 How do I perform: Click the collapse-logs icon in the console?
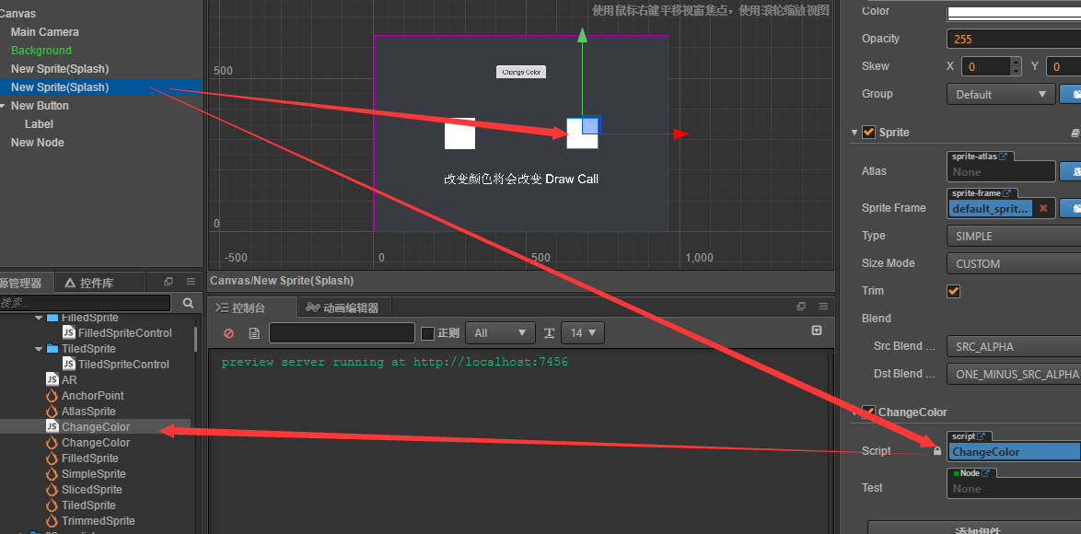pyautogui.click(x=817, y=331)
